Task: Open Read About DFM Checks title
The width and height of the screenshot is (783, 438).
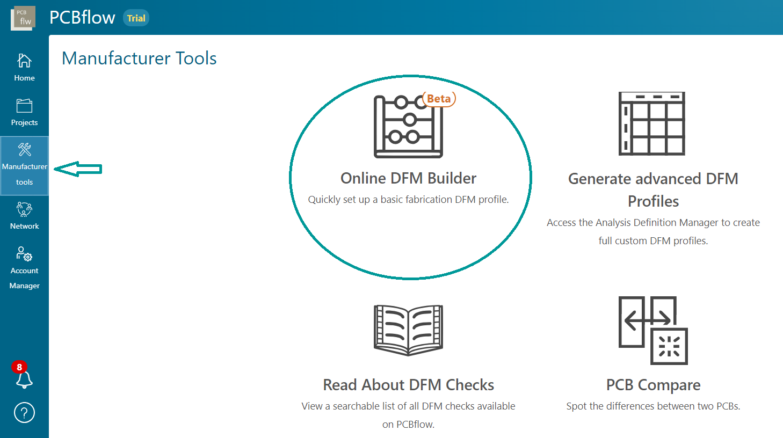Action: [x=408, y=385]
